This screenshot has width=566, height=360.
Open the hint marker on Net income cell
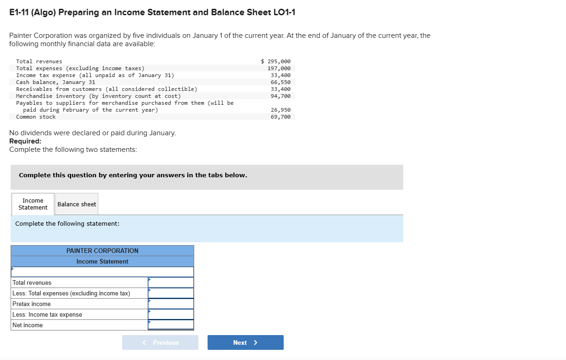pos(149,322)
